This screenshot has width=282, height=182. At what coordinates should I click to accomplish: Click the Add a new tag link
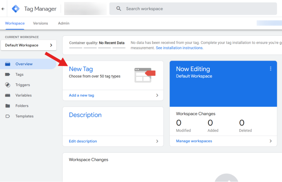pyautogui.click(x=81, y=95)
